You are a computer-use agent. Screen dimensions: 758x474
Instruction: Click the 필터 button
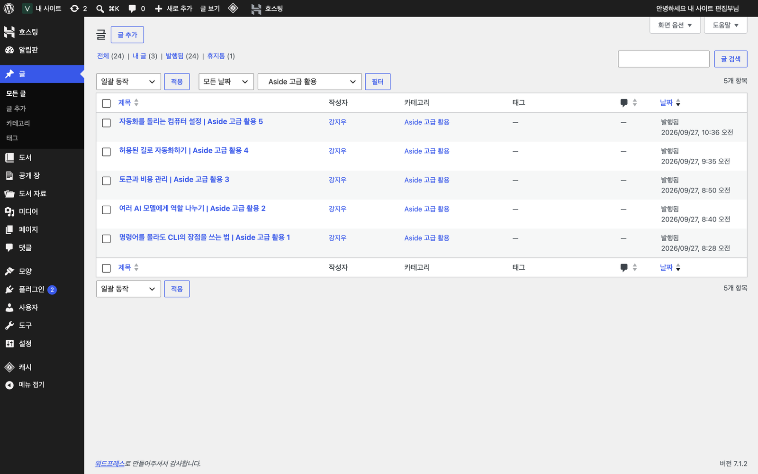pos(378,82)
